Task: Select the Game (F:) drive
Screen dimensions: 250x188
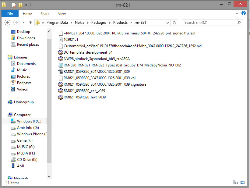Action: 25,140
